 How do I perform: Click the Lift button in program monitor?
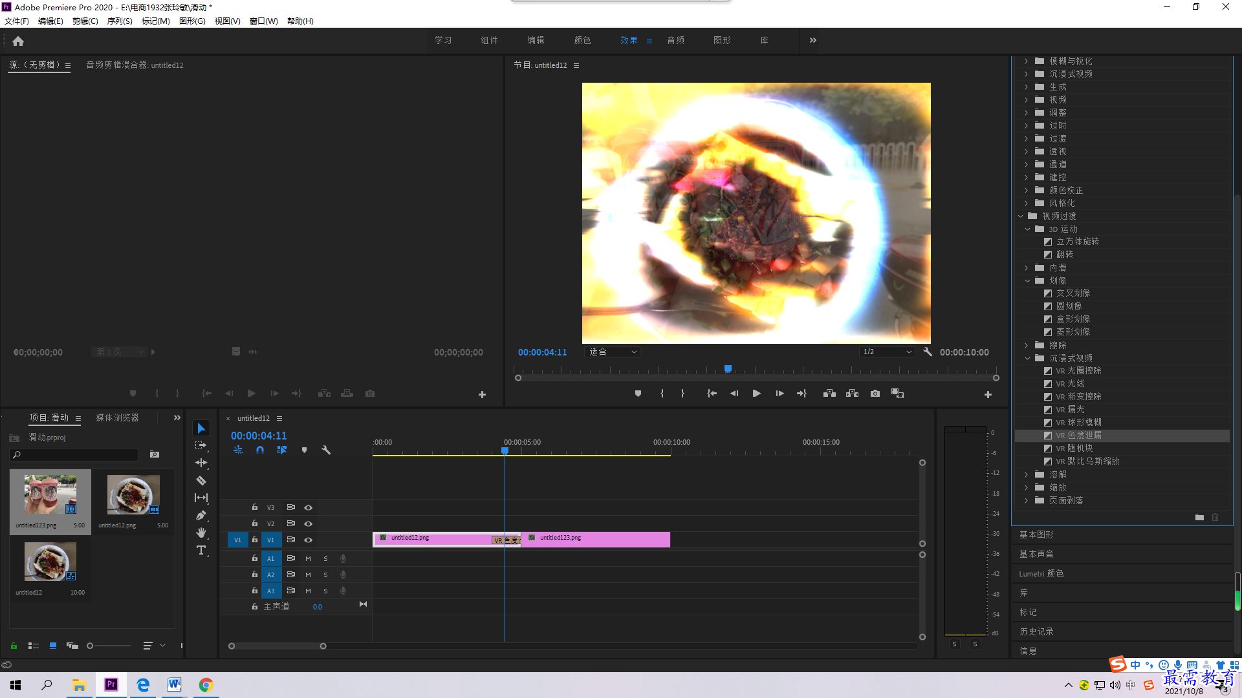829,394
